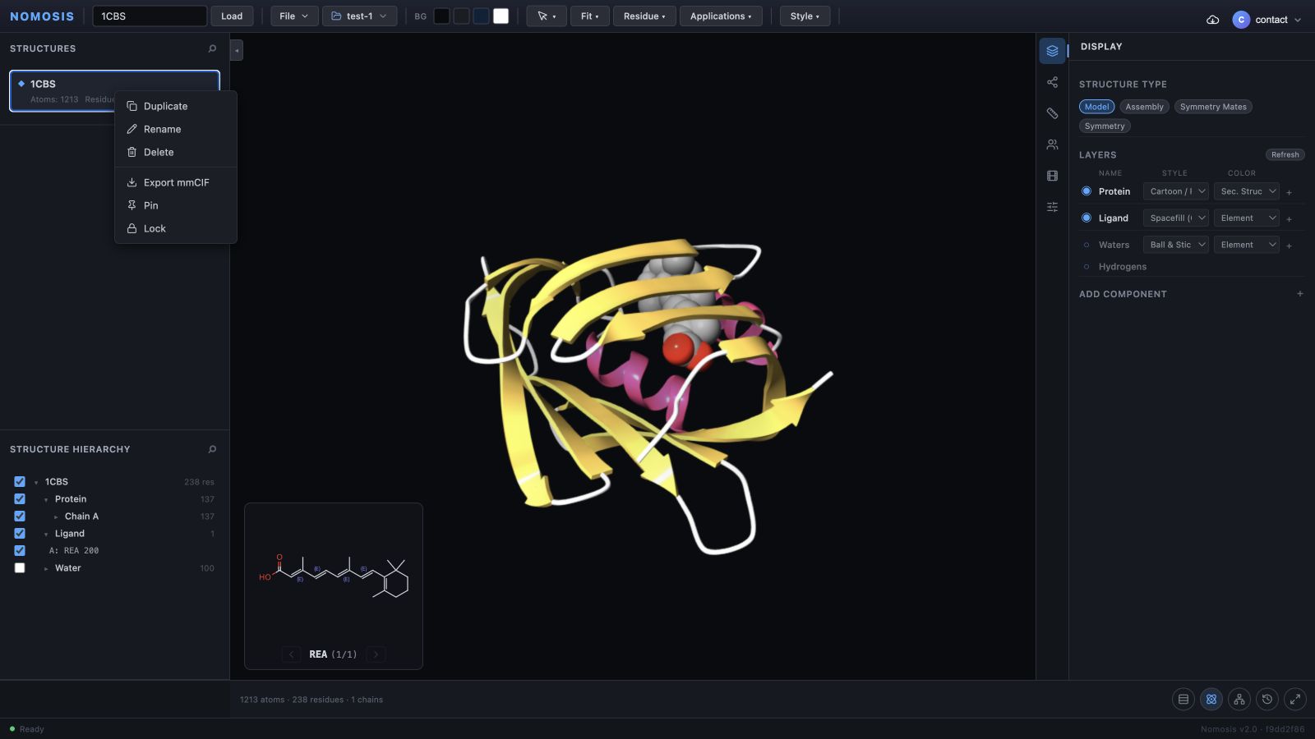
Task: Open the share/connections sidebar icon
Action: click(1052, 82)
